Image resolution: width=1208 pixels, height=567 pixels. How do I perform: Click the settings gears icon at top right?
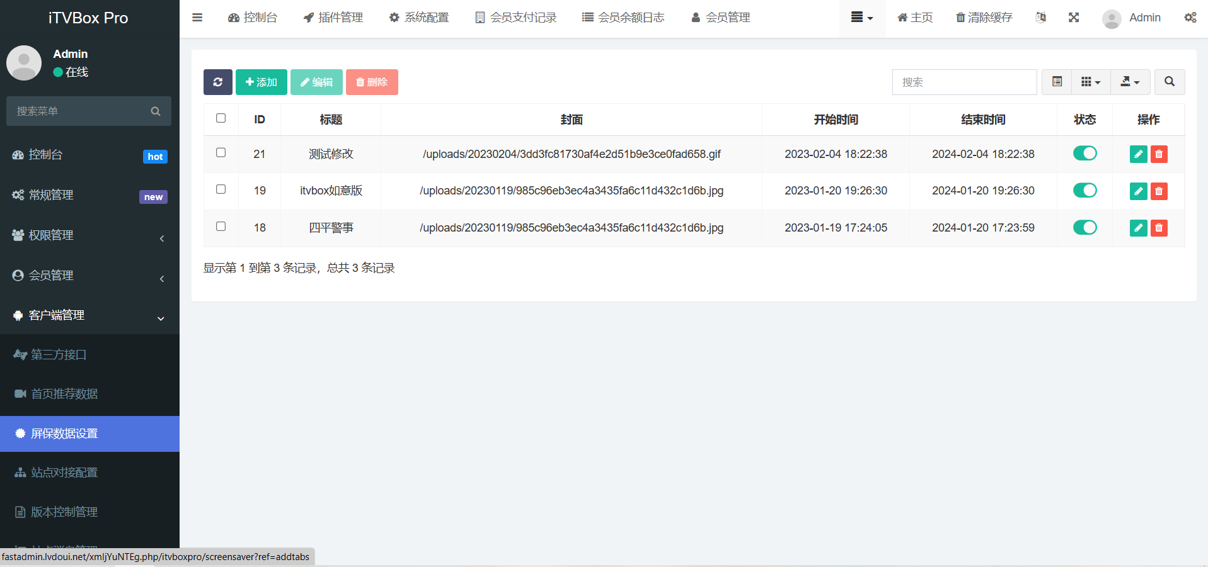(1190, 18)
